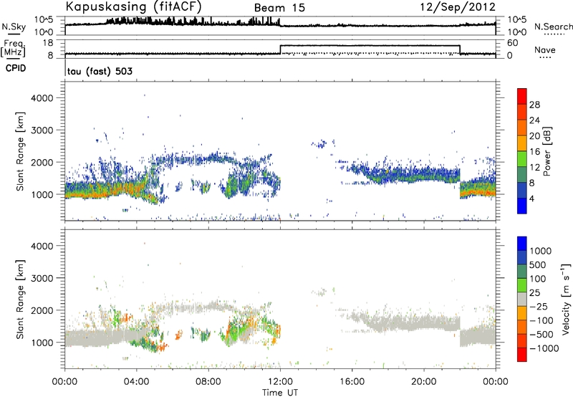Click the Beam 15 label

point(279,8)
